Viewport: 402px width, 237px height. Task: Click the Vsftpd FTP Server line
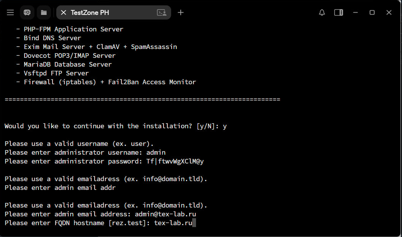[56, 73]
